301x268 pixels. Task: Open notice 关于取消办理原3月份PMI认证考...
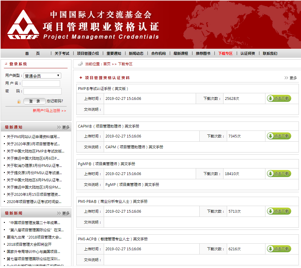34,166
